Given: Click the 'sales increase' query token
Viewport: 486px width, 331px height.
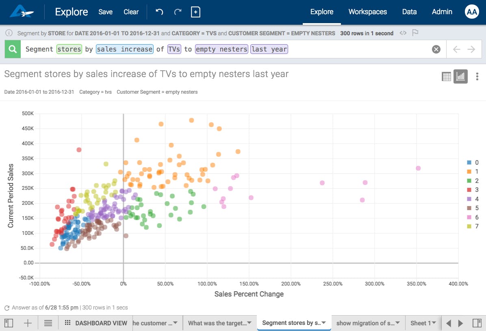Looking at the screenshot, I should (125, 49).
